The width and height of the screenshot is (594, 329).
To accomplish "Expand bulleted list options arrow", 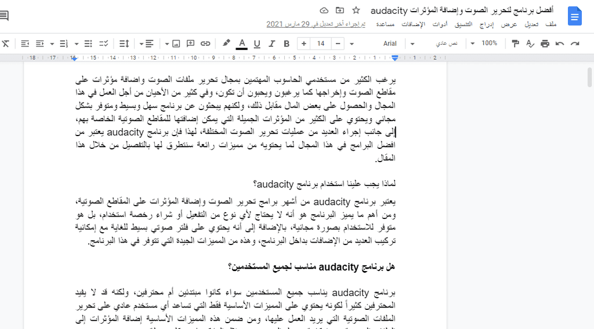I will (x=76, y=44).
